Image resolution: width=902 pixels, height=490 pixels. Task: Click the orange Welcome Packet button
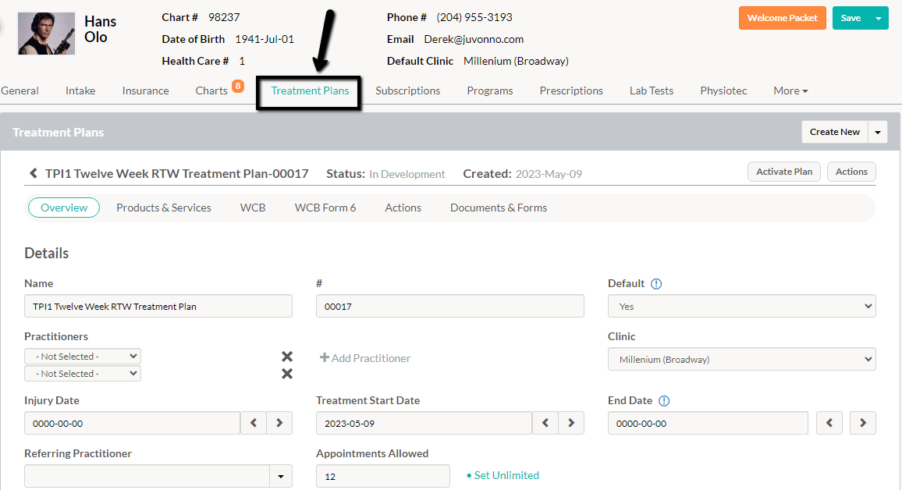click(x=782, y=17)
